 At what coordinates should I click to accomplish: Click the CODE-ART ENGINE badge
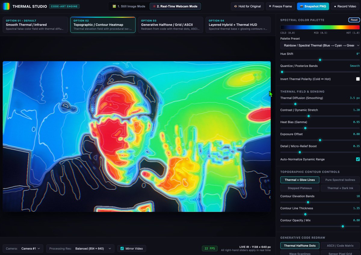64,6
